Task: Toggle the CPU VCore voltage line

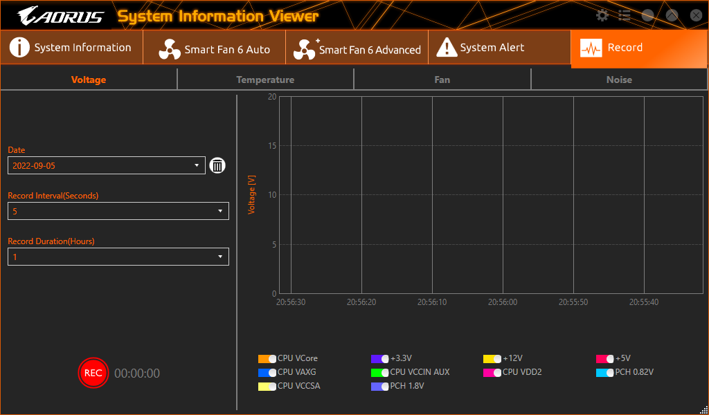Action: pos(267,358)
